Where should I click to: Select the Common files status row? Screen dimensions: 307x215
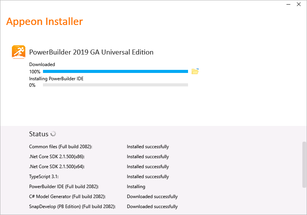click(61, 147)
